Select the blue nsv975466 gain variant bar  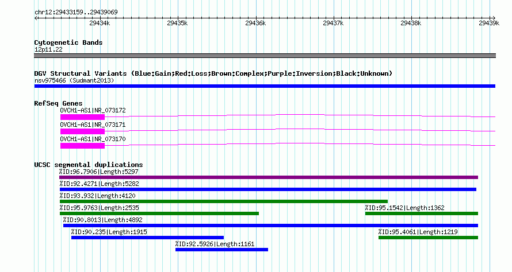[x=265, y=86]
